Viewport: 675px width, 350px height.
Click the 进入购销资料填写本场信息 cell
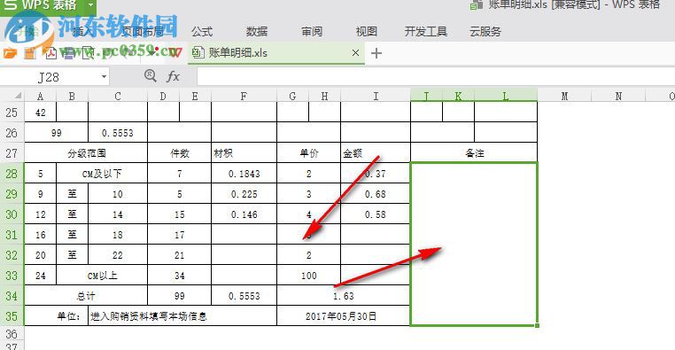182,316
